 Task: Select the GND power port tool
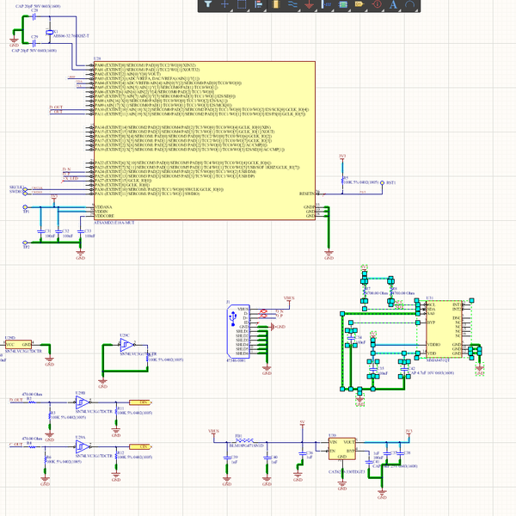pyautogui.click(x=309, y=4)
